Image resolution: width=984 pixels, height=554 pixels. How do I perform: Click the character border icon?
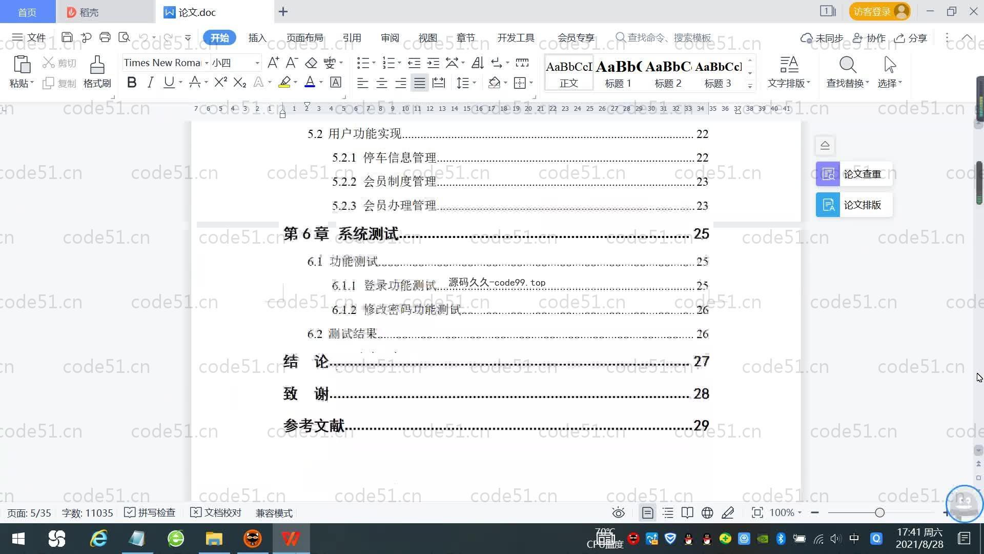tap(336, 83)
